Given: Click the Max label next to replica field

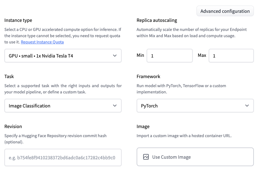Looking at the screenshot, I should point(202,55).
